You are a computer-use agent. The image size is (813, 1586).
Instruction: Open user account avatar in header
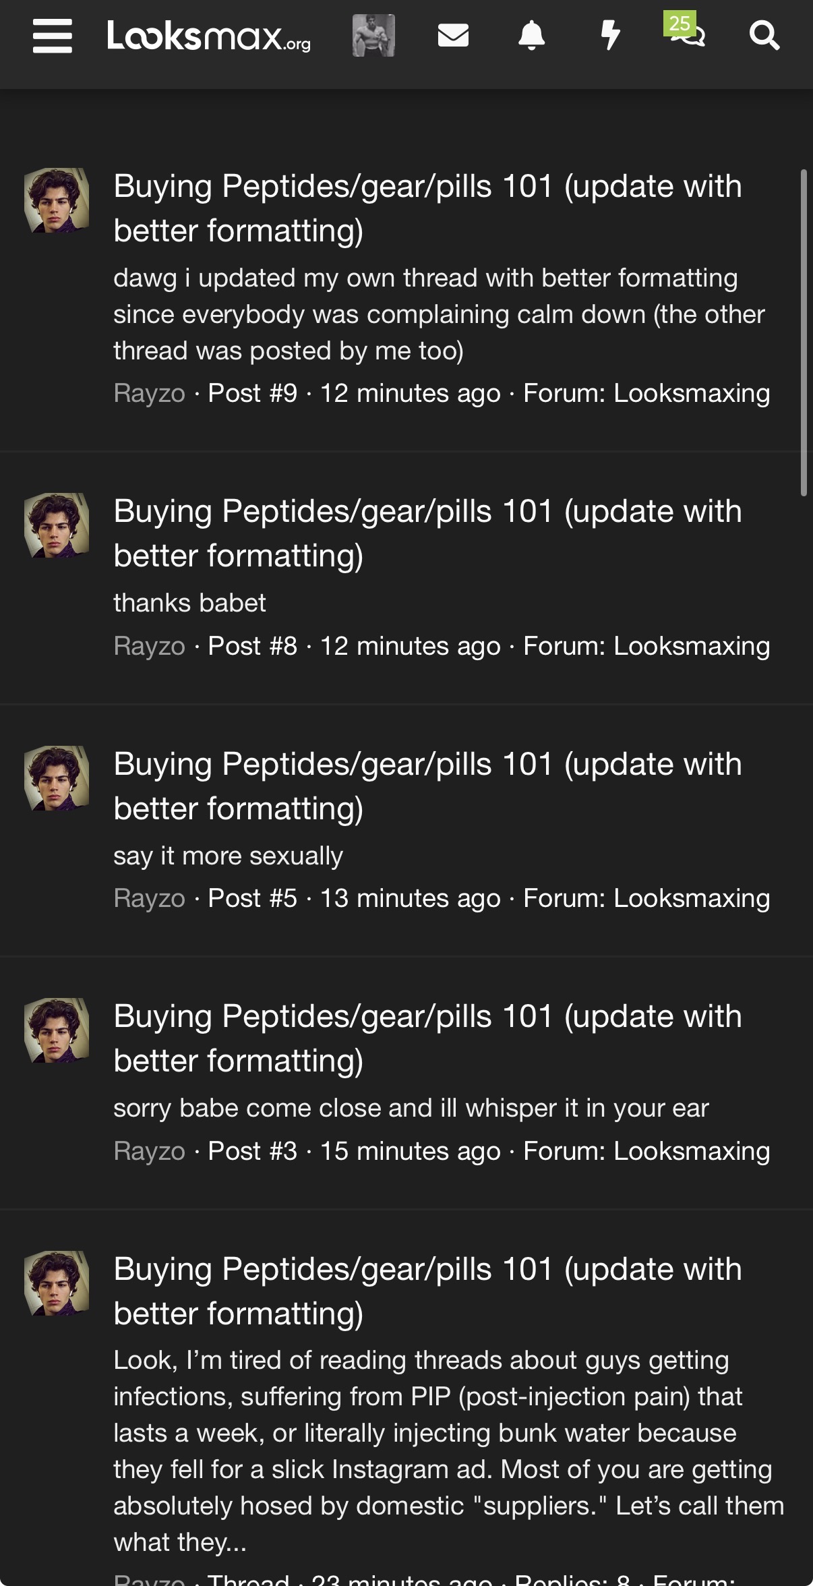[x=373, y=35]
